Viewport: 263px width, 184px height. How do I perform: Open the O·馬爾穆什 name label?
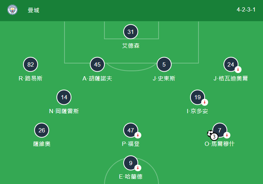(220, 144)
